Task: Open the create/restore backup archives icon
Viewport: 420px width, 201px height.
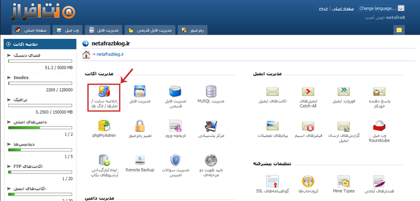Action: [104, 160]
